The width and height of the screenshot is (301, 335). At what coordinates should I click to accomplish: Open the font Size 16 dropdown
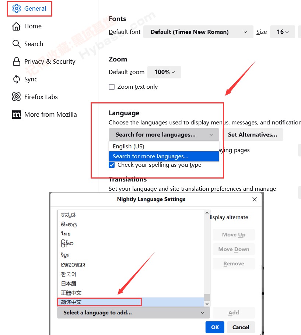283,32
